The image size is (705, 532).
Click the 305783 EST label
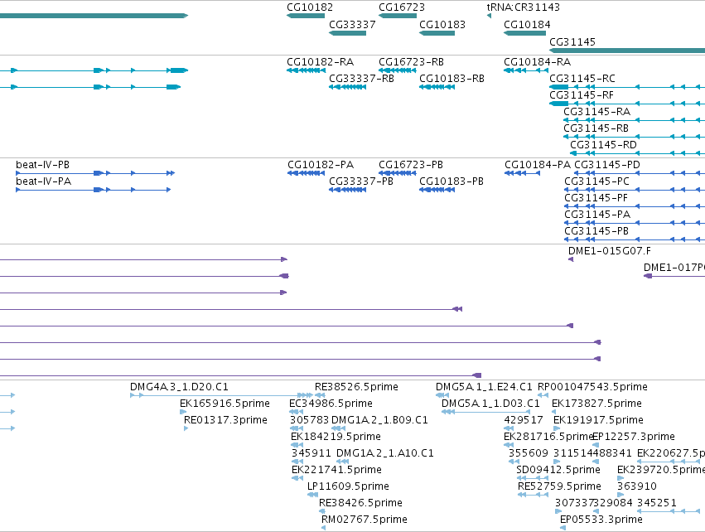click(309, 420)
